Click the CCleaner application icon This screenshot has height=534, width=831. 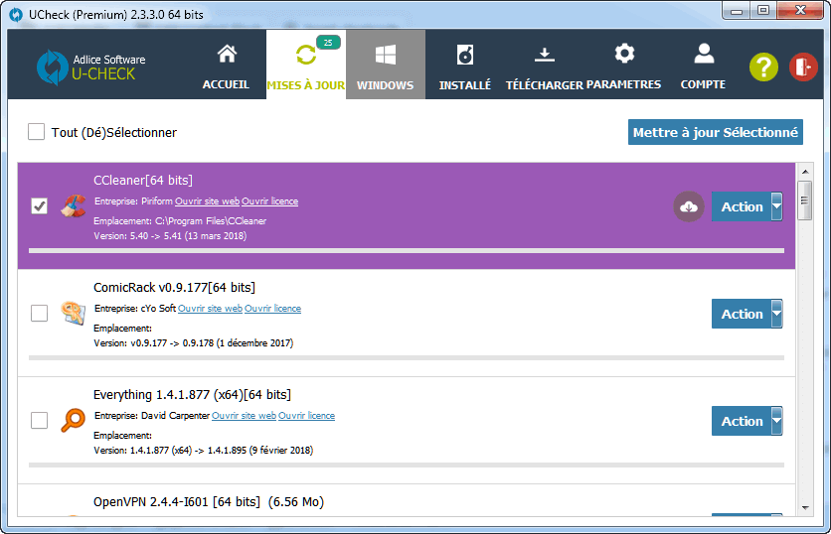73,206
